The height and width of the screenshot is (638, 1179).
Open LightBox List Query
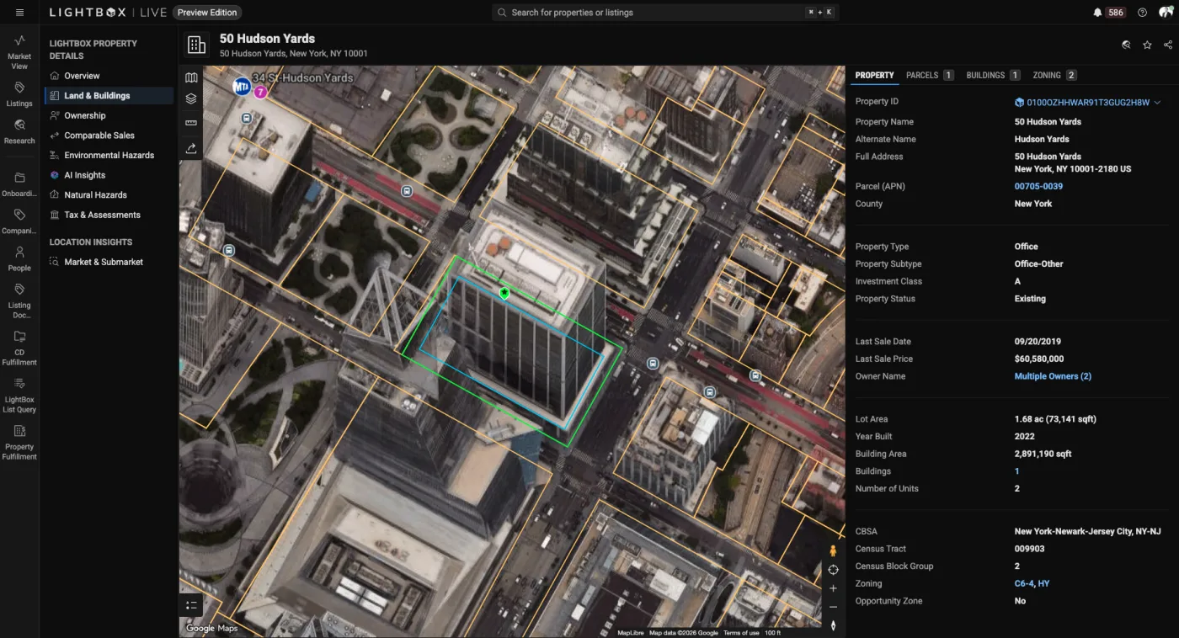pos(19,396)
